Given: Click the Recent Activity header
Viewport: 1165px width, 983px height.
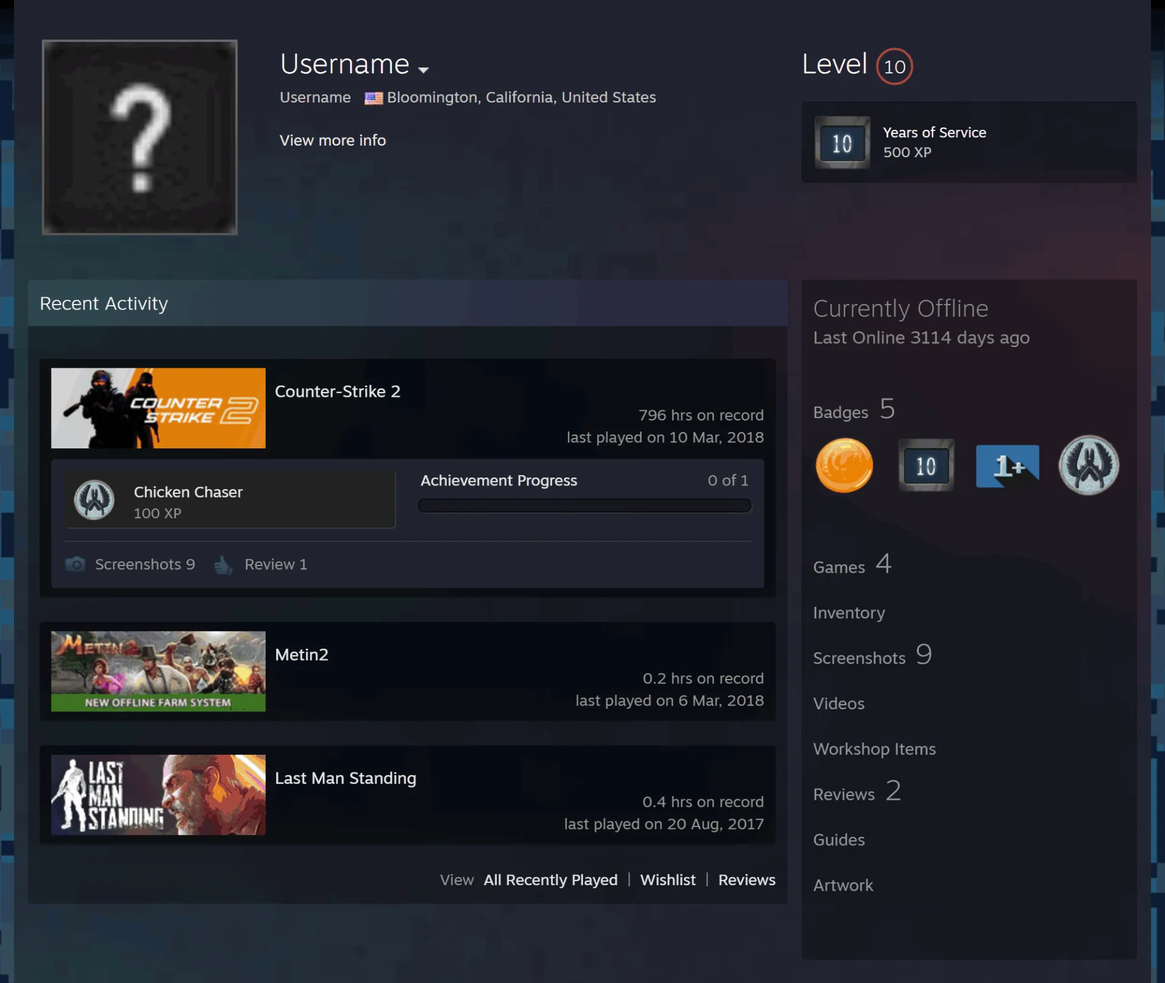Looking at the screenshot, I should [408, 303].
